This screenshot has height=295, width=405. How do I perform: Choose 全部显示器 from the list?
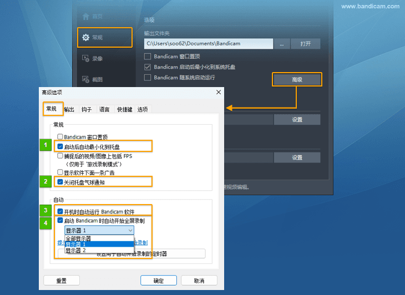[99, 238]
